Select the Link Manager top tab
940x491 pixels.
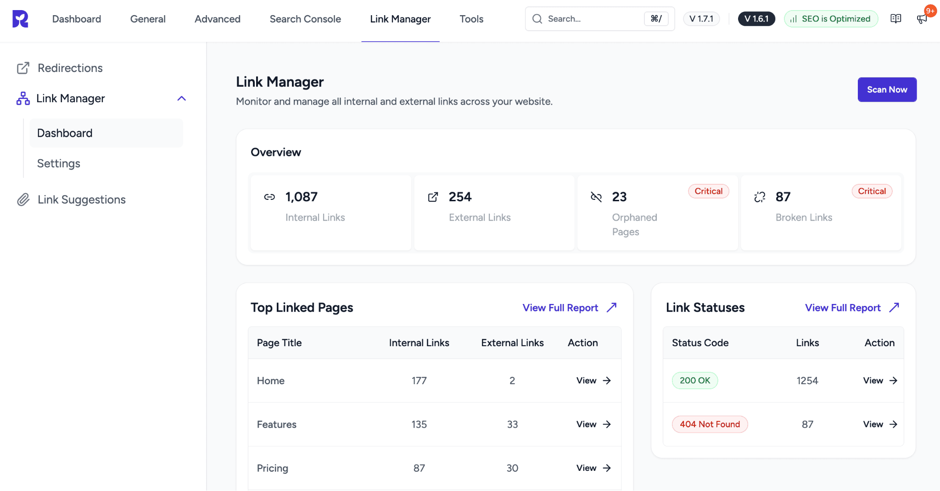click(400, 19)
